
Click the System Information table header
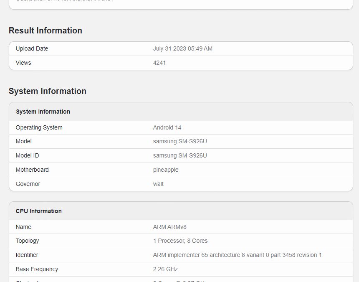pos(43,112)
